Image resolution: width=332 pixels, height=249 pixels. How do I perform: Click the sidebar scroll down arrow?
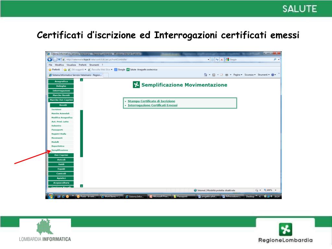[x=82, y=186]
